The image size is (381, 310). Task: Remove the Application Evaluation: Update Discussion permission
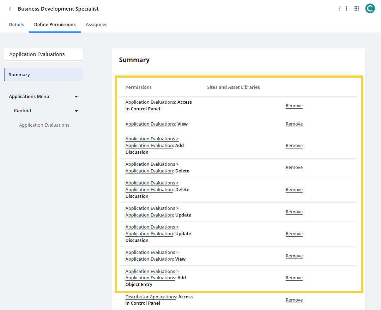pyautogui.click(x=294, y=234)
